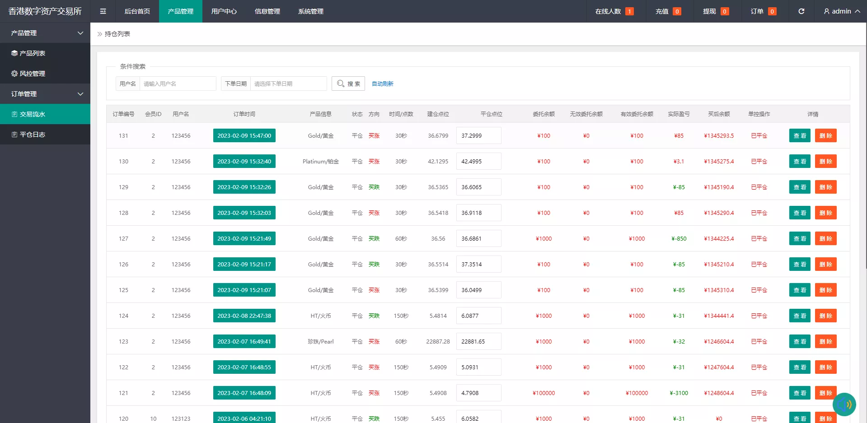Click 查看 for order 131
Screen dimensions: 867x423
[x=800, y=135]
